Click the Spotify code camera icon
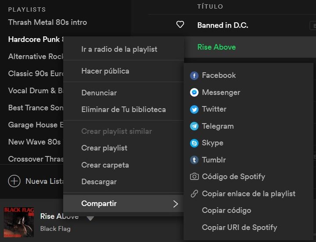The image size is (316, 242). coord(194,177)
